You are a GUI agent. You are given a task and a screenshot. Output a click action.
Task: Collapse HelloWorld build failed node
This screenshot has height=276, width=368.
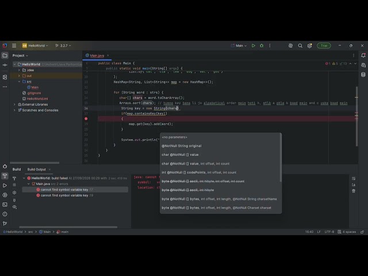pyautogui.click(x=24, y=178)
